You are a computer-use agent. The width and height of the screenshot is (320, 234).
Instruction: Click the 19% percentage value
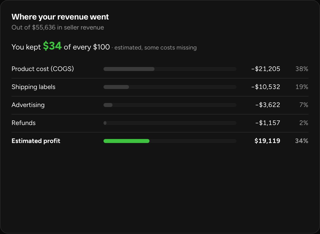point(302,87)
